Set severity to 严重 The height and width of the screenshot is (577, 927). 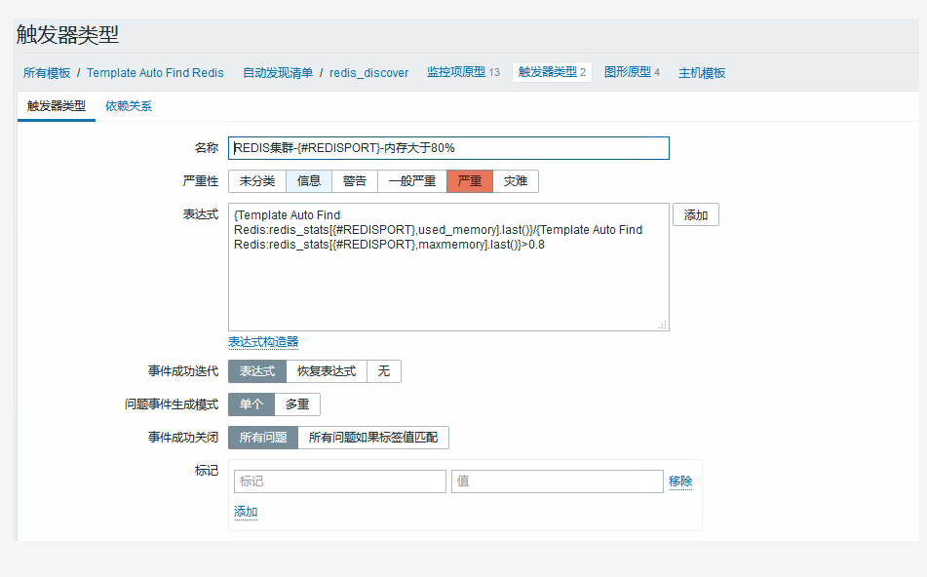pos(470,181)
